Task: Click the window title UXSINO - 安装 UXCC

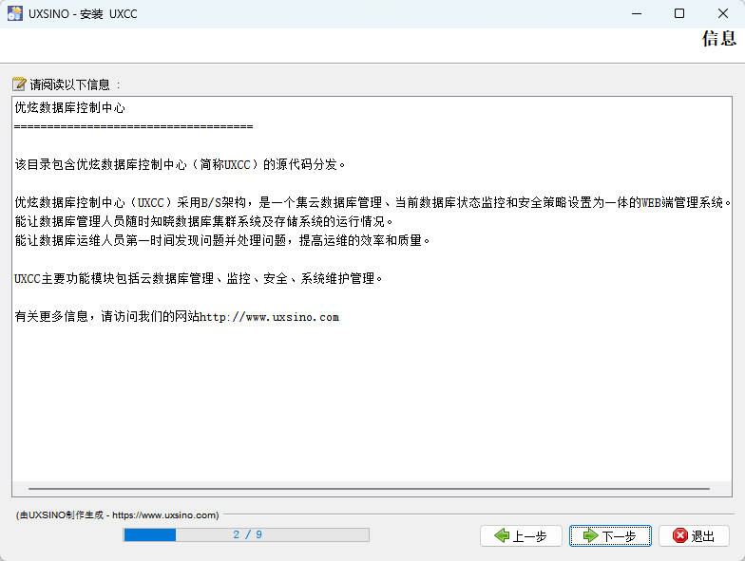Action: (x=83, y=13)
